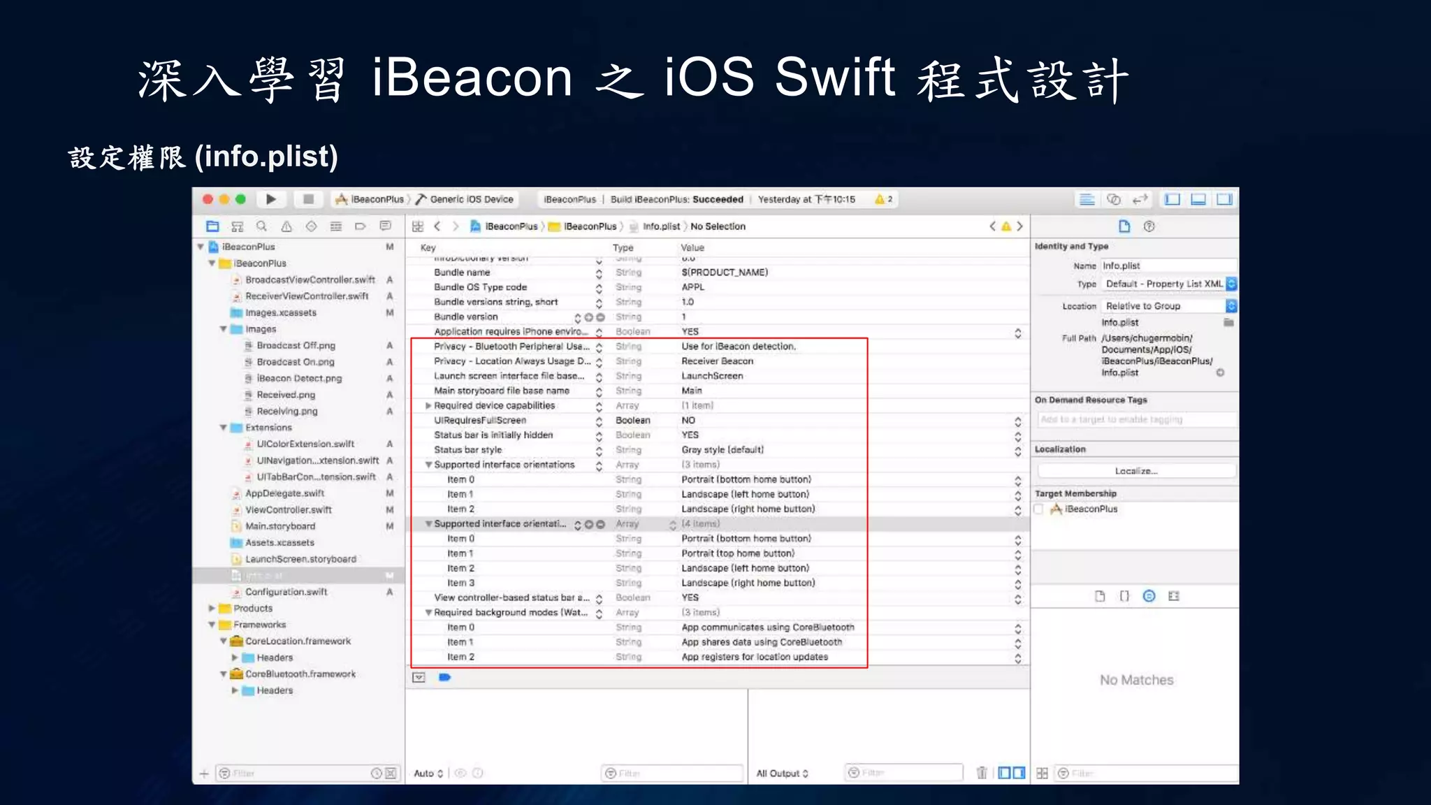This screenshot has width=1431, height=805.
Task: Reveal full path arrow button
Action: (x=1220, y=372)
